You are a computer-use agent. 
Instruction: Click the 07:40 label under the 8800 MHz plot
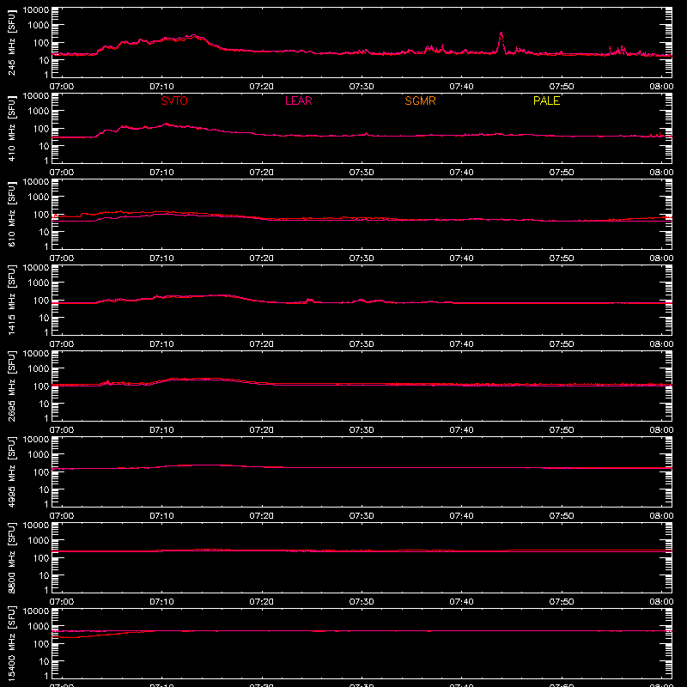(x=461, y=602)
